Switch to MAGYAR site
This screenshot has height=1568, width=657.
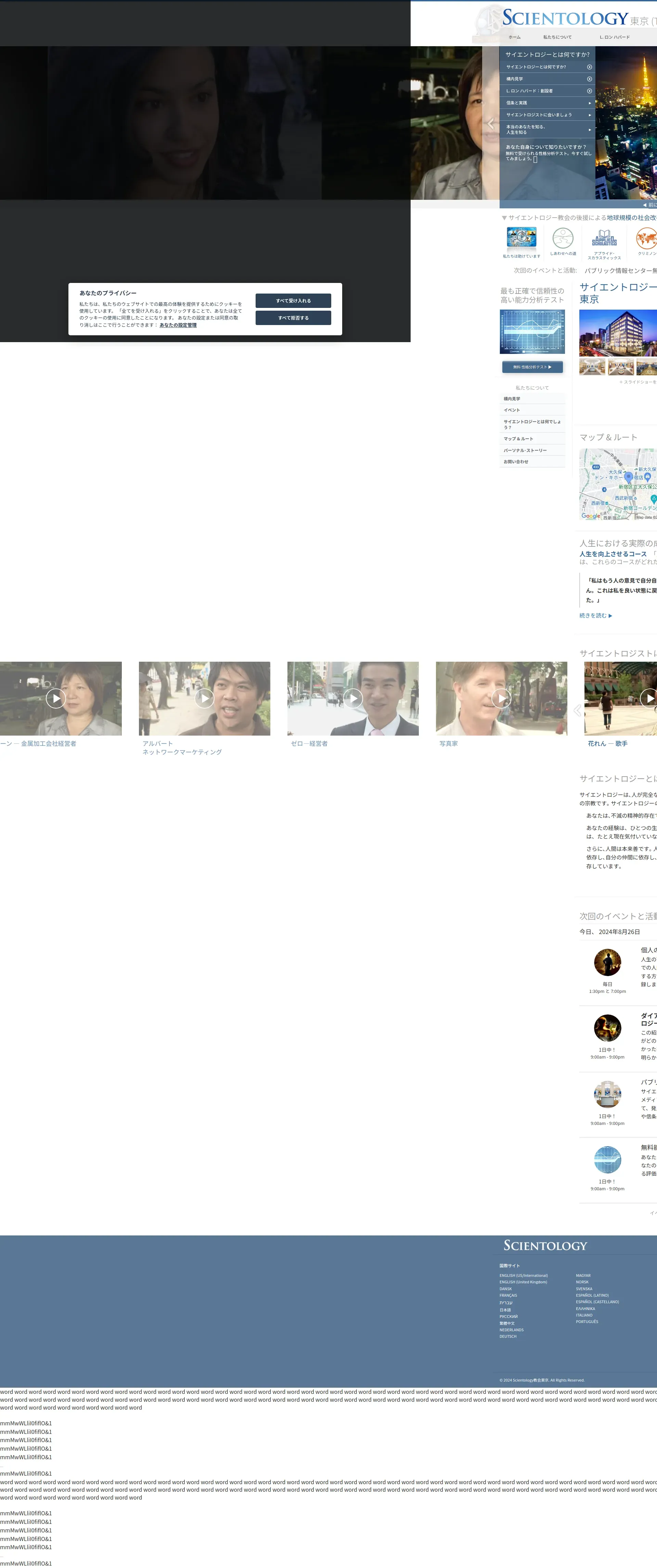coord(583,1276)
